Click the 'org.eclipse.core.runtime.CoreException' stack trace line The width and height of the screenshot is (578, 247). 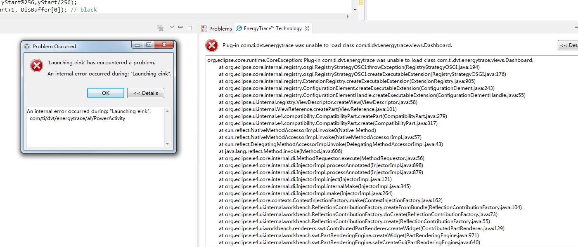click(x=370, y=60)
